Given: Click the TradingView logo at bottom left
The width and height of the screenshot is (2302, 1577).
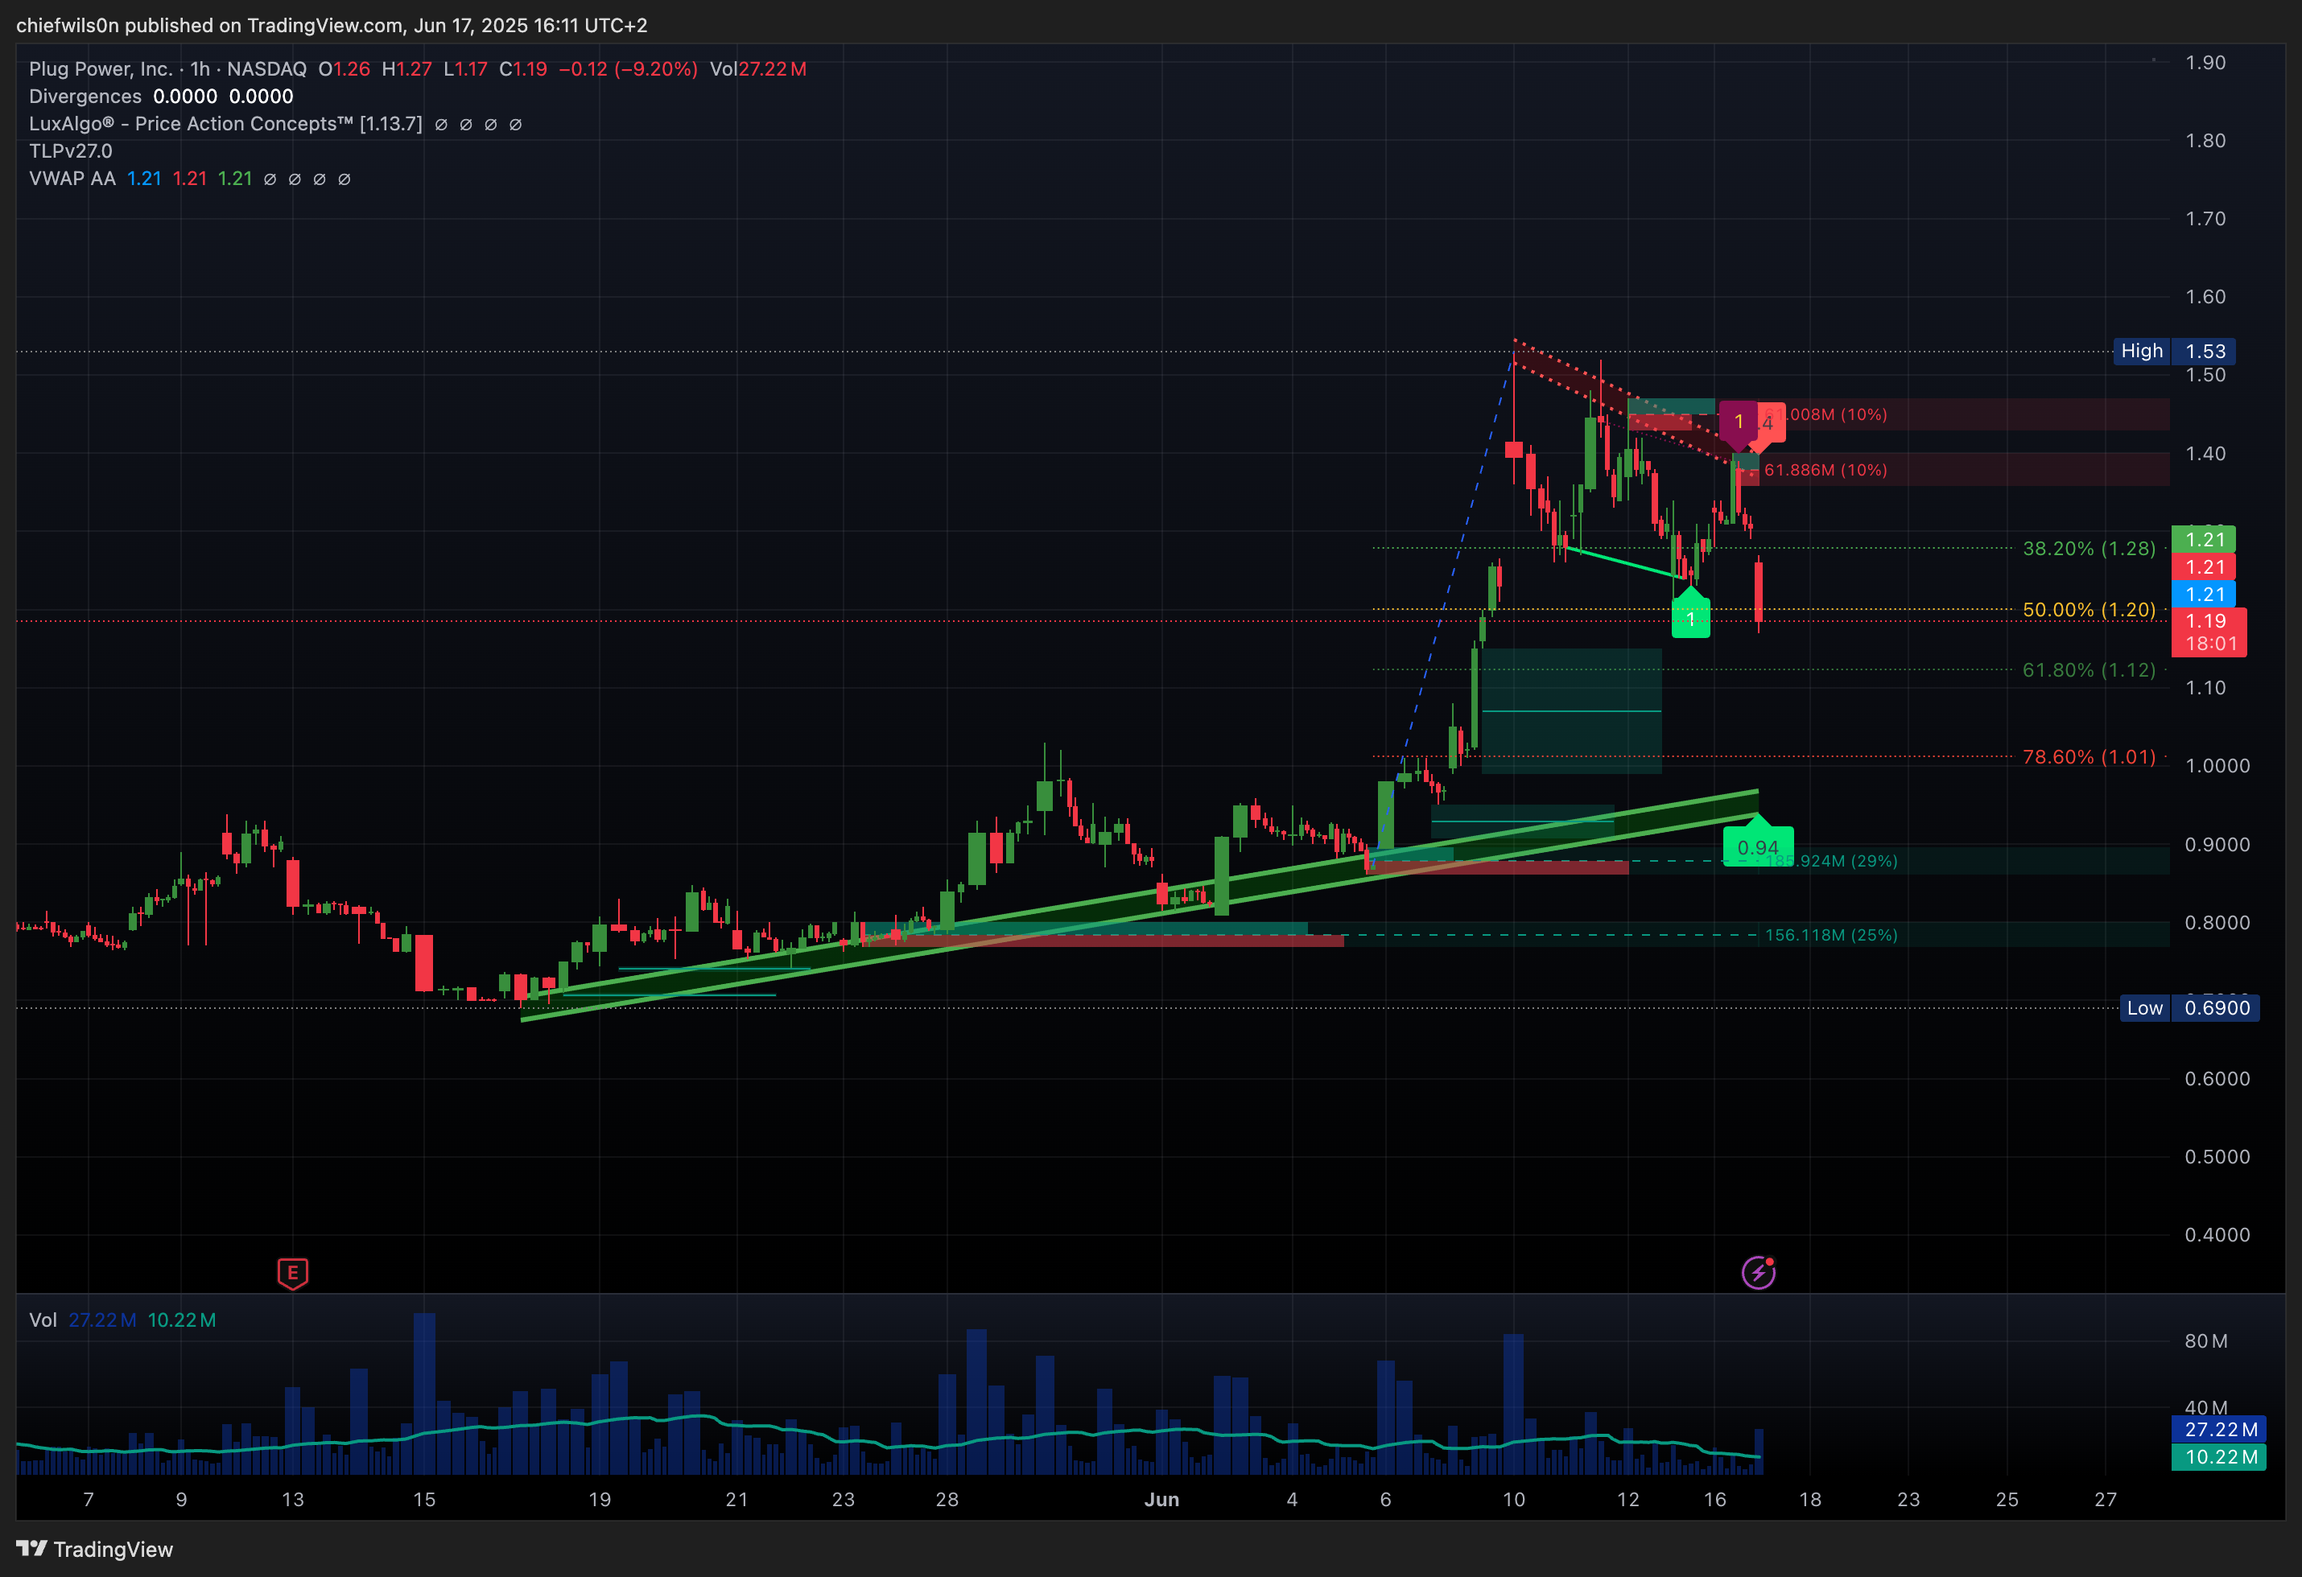Looking at the screenshot, I should click(x=94, y=1550).
